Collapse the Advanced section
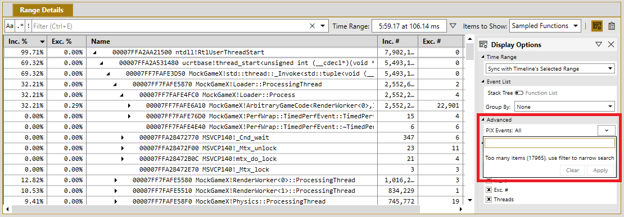Screen dimensions: 624x217 tap(483, 120)
